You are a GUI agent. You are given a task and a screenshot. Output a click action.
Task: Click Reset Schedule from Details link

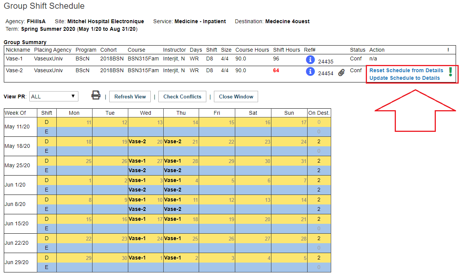pyautogui.click(x=406, y=70)
